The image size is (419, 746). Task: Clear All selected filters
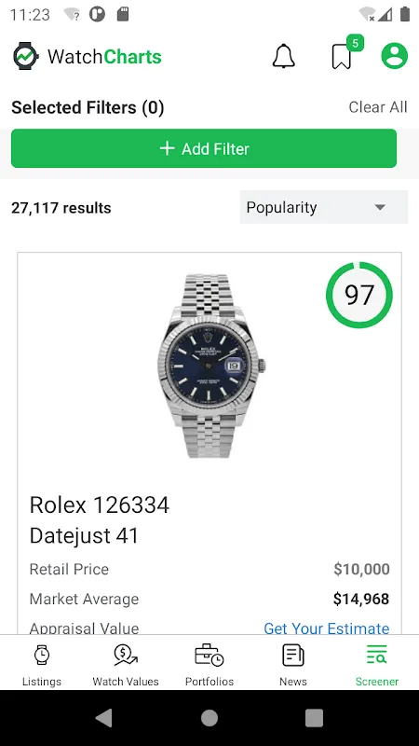tap(378, 107)
